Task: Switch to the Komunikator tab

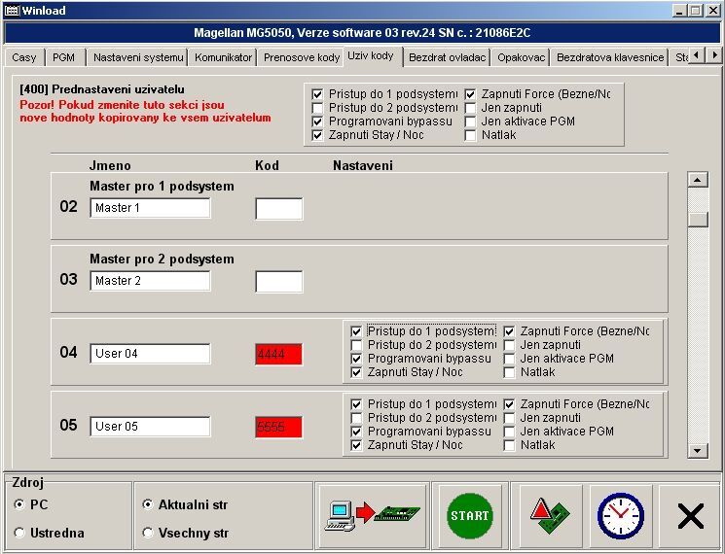Action: 223,57
